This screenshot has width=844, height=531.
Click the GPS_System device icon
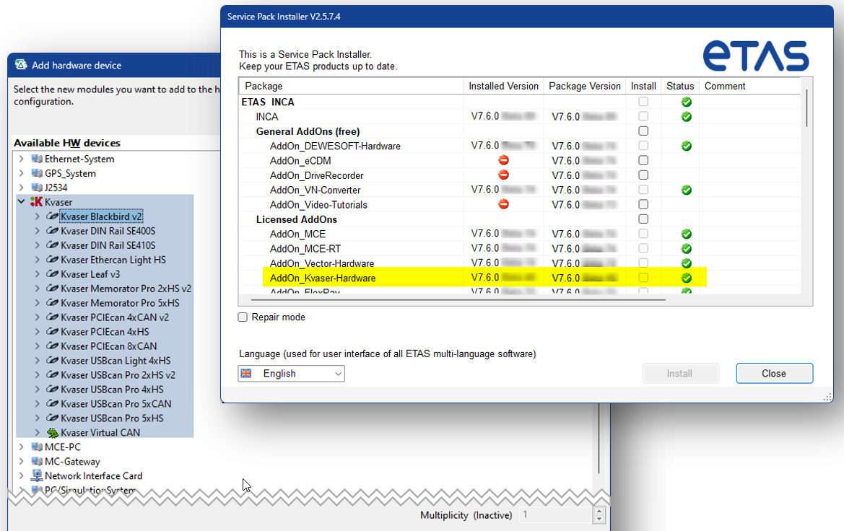(37, 173)
